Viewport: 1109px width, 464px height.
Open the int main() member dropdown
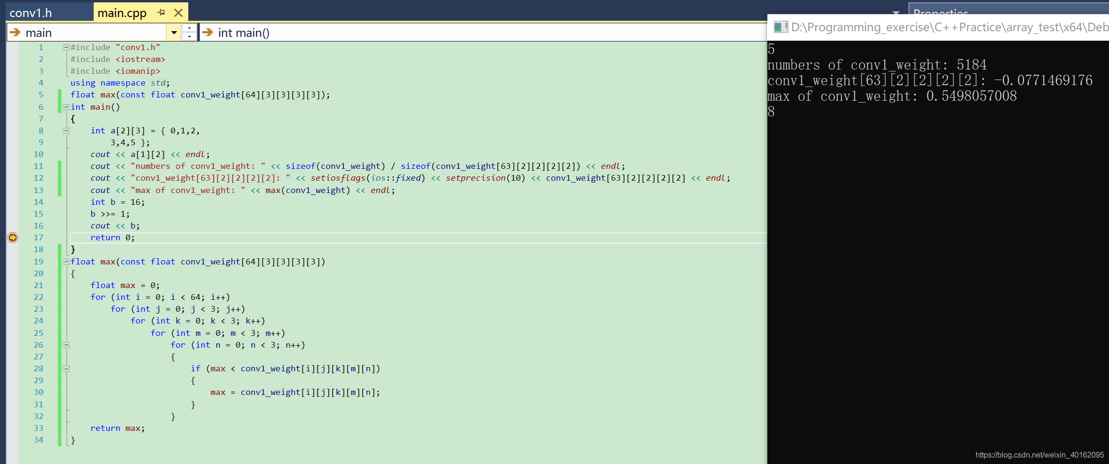(x=483, y=33)
